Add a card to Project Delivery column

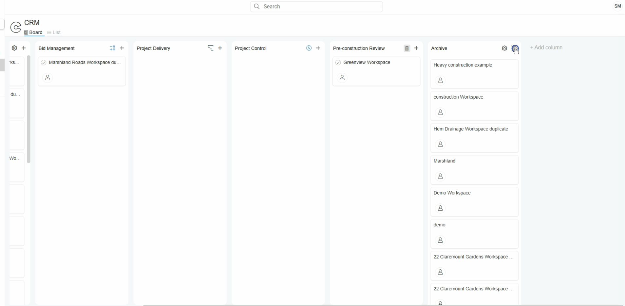point(220,48)
